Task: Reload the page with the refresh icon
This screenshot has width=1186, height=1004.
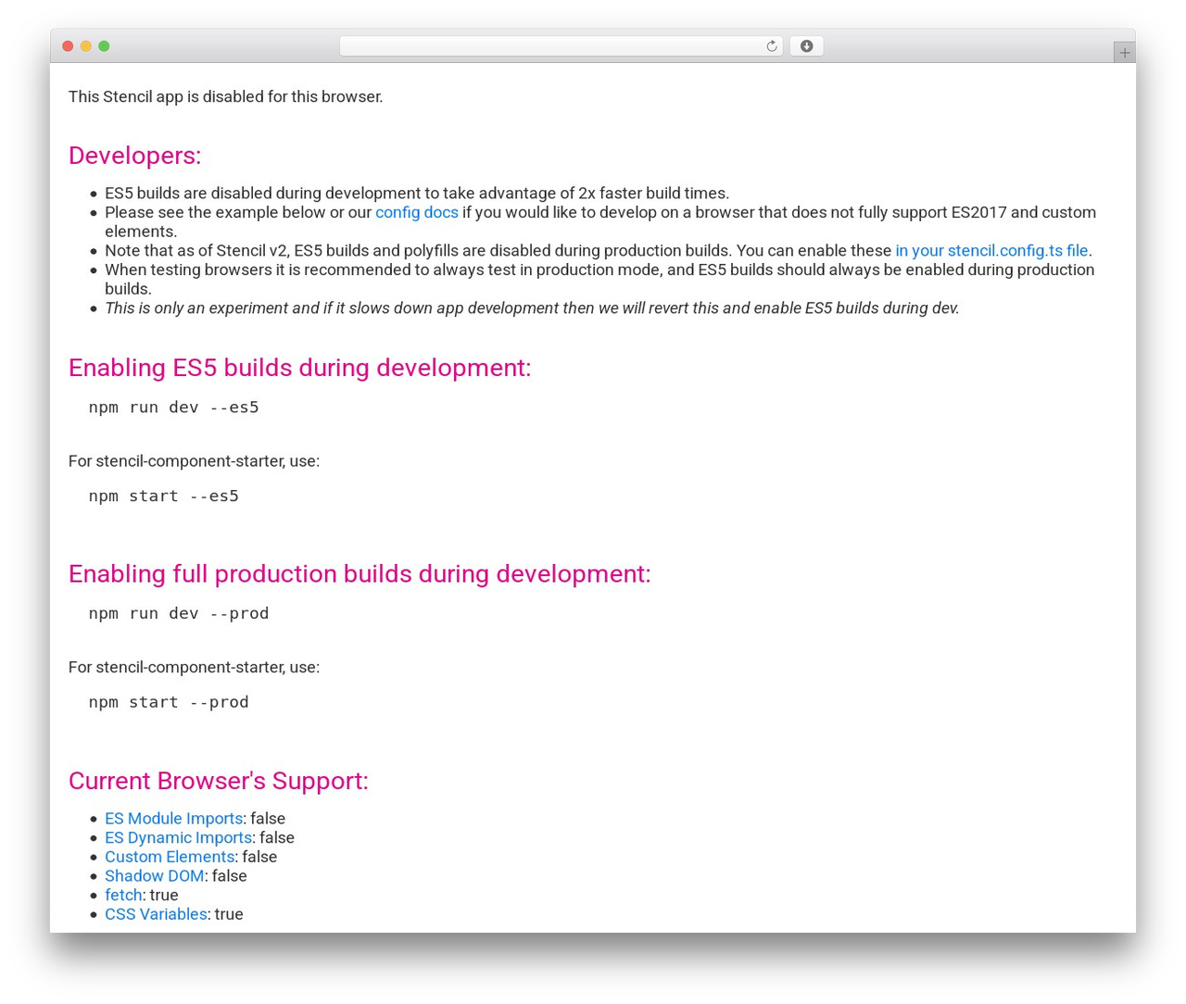Action: (x=771, y=46)
